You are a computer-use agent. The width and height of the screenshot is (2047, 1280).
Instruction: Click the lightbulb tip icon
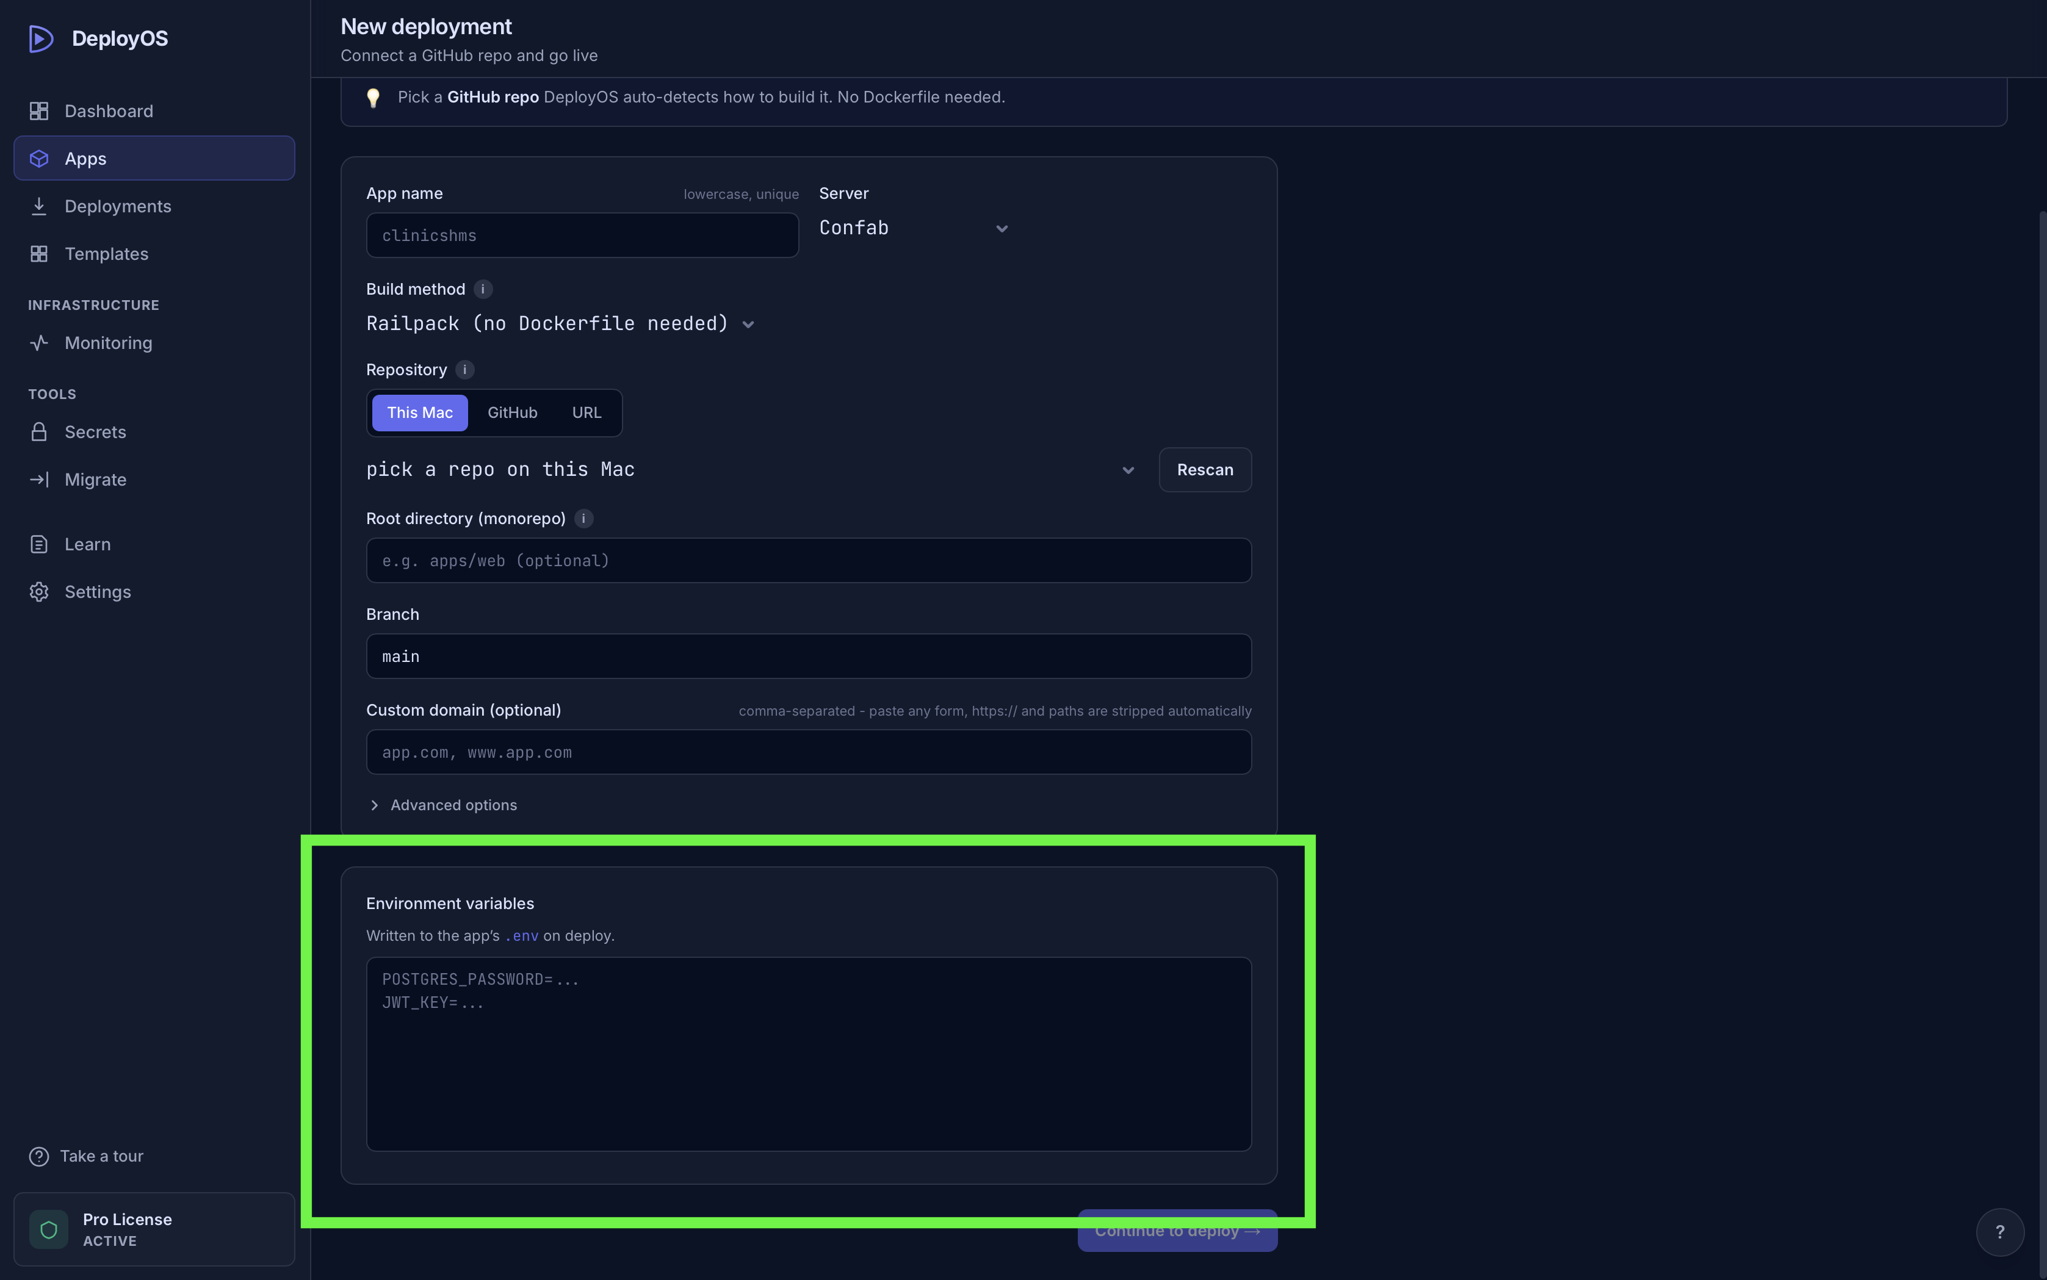coord(373,98)
